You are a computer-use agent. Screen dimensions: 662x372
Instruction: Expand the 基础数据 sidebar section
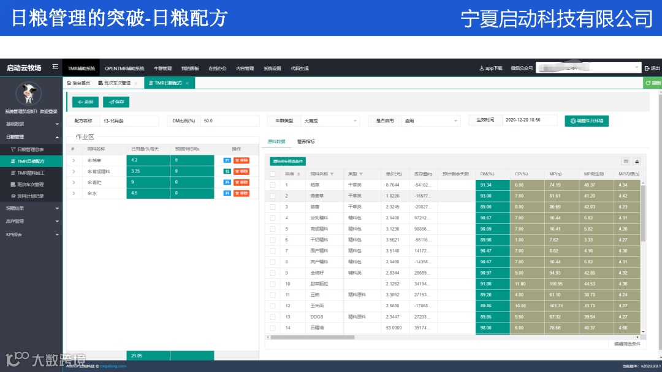pyautogui.click(x=31, y=124)
